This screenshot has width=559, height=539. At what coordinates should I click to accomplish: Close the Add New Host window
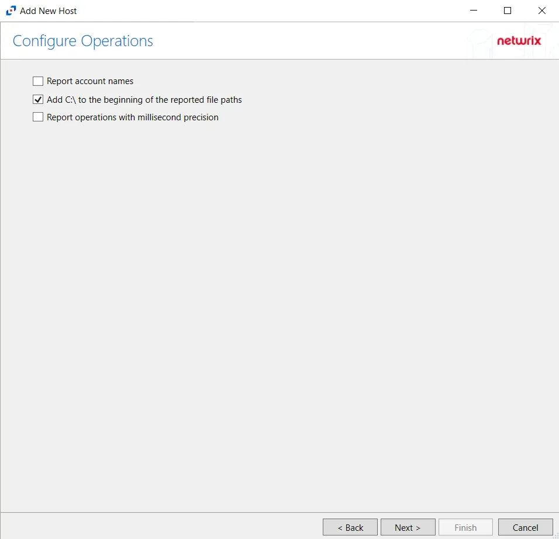[541, 11]
